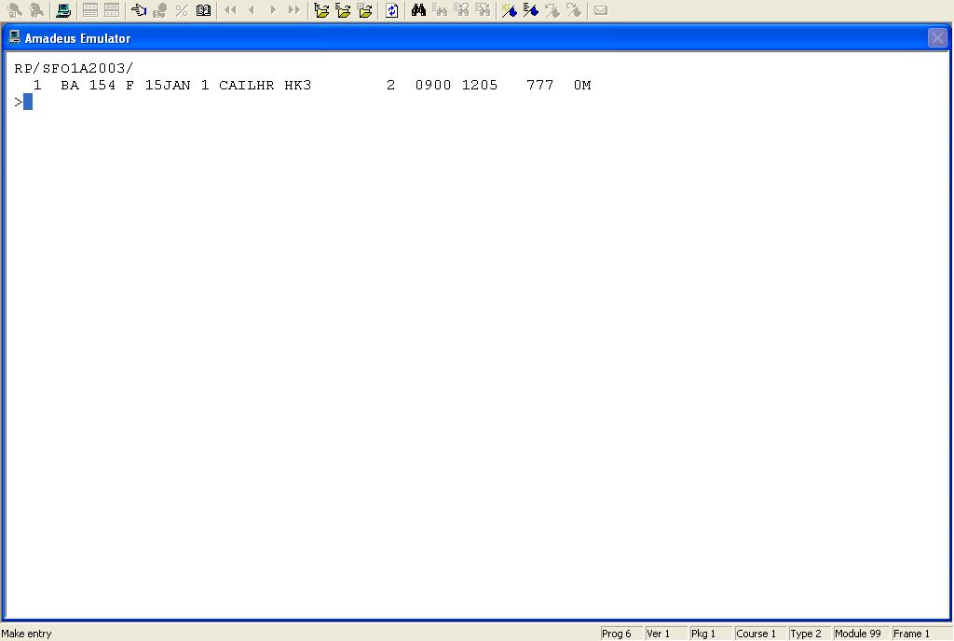Click the refresh document icon with blue arrows
Image resolution: width=954 pixels, height=641 pixels.
click(x=392, y=10)
